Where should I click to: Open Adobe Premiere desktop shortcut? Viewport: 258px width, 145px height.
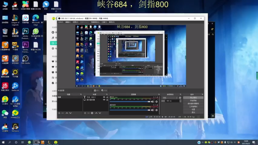click(x=25, y=47)
